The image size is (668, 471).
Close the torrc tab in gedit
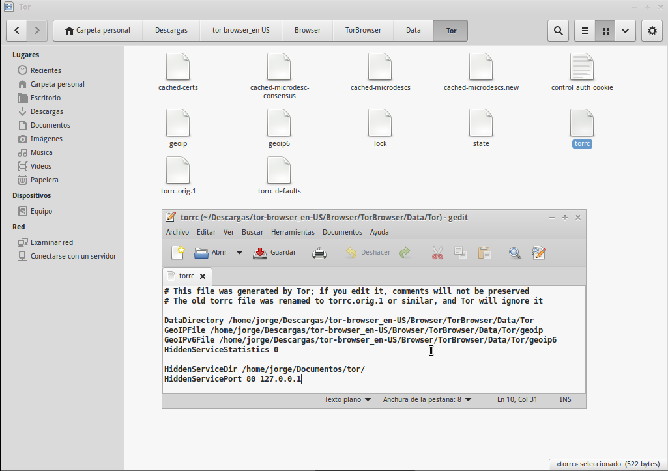pos(203,276)
